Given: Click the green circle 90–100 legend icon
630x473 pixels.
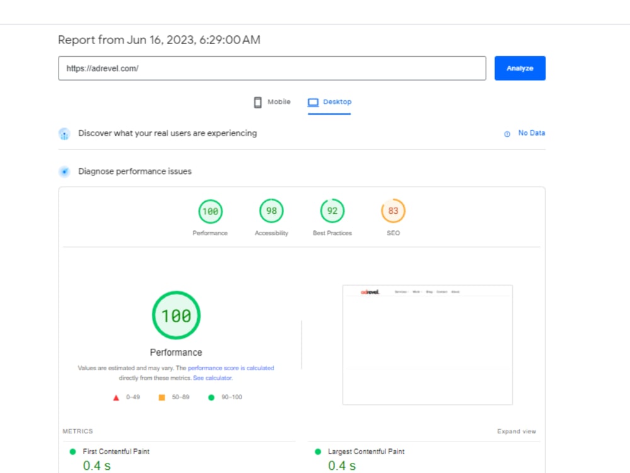Looking at the screenshot, I should (211, 397).
